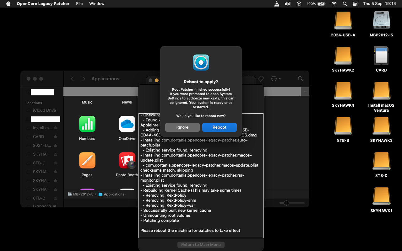402x251 pixels.
Task: Eject CARD in Finder sidebar
Action: pyautogui.click(x=55, y=137)
